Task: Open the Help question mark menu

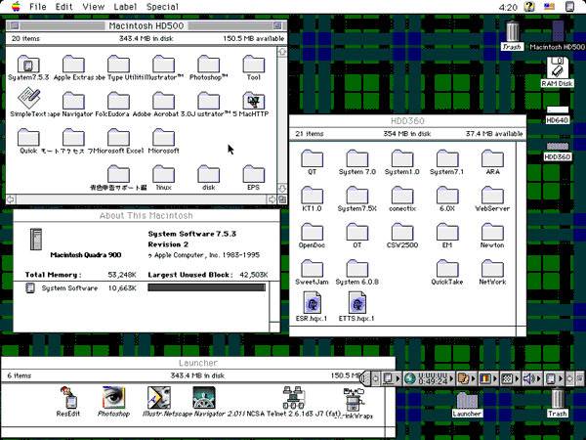Action: (x=529, y=7)
